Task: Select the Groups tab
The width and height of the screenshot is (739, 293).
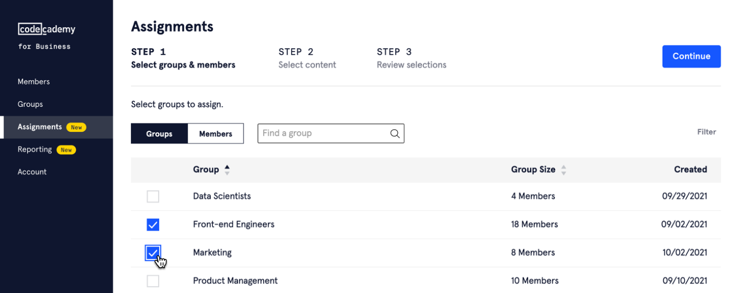Action: click(x=159, y=134)
